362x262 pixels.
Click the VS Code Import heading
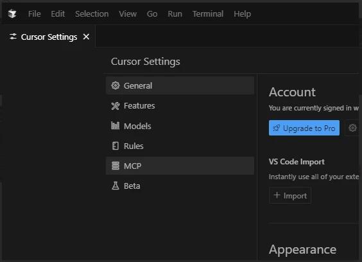[x=297, y=162]
